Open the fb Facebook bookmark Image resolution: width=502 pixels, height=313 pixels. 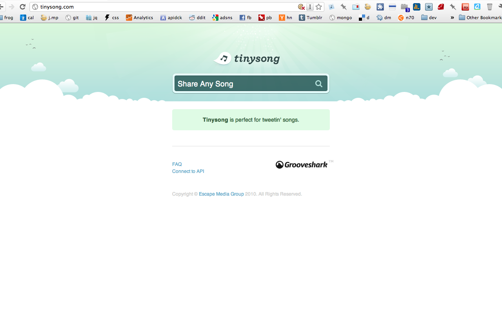point(246,18)
